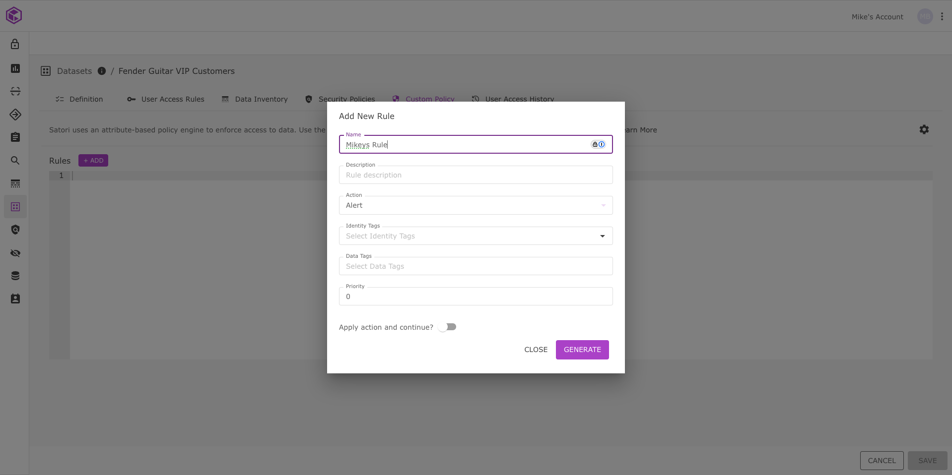This screenshot has width=952, height=475.
Task: Switch to the Definition tab
Action: point(79,99)
